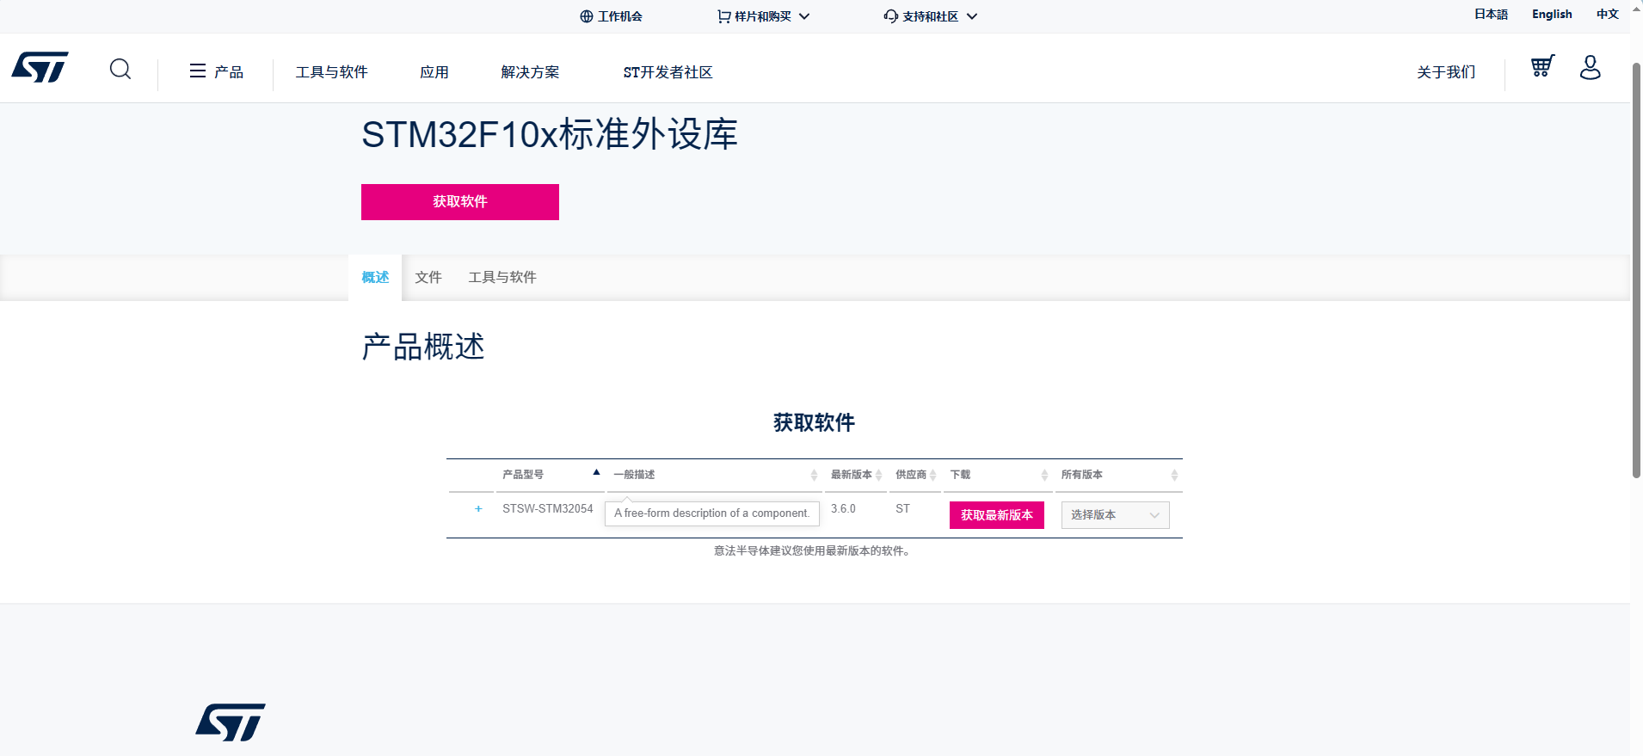Screen dimensions: 1643x756
Task: Click the STSW-STM32054 product cell
Action: coord(548,509)
